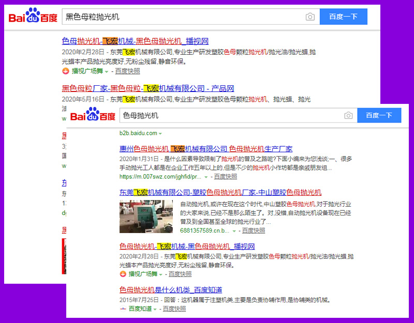The width and height of the screenshot is (414, 323).
Task: Open result 东莞飞宏机械有限公司-塑胶色母抛光机厂家-中山塑胶色母抛光机
Action: coord(220,192)
